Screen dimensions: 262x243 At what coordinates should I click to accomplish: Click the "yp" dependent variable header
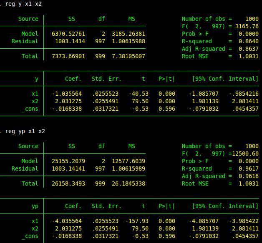(35, 206)
